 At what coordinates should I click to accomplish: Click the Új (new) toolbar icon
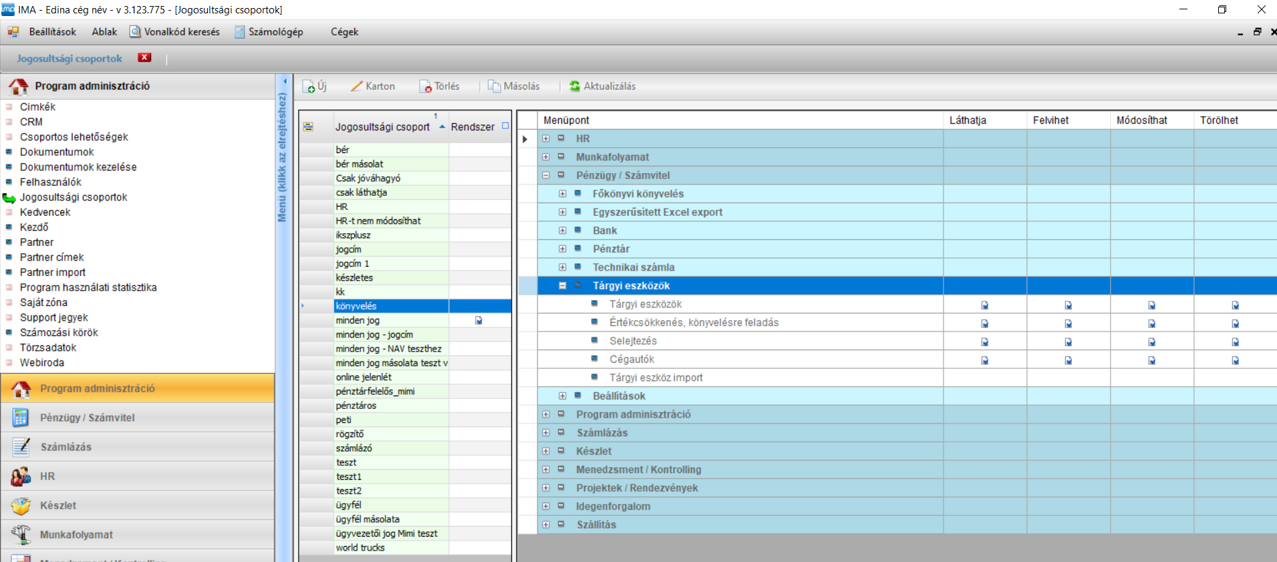[x=309, y=87]
